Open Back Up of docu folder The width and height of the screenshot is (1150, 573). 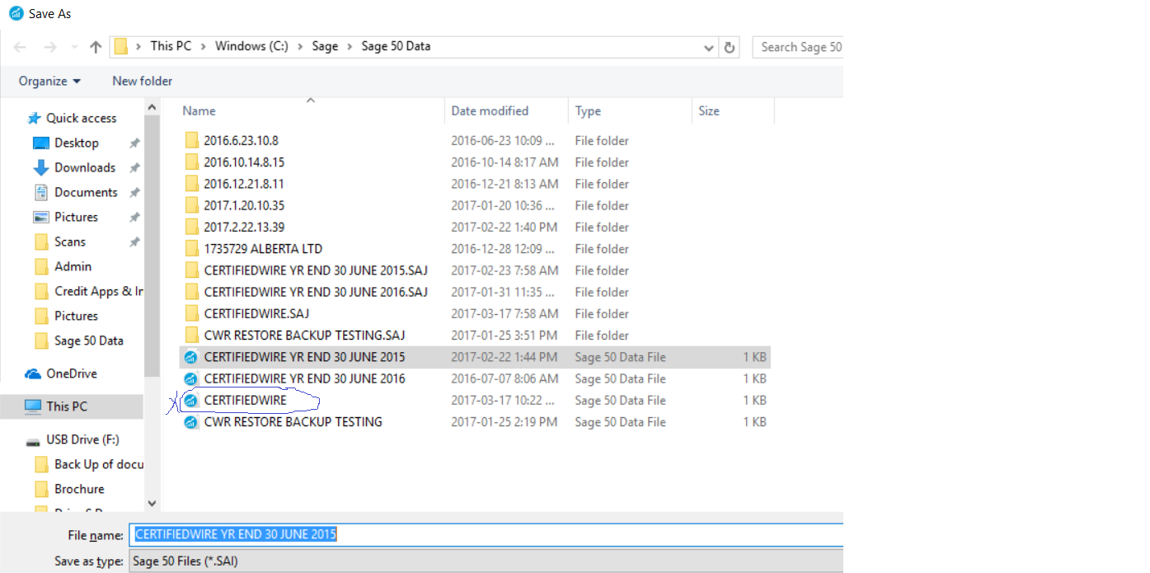click(x=89, y=464)
